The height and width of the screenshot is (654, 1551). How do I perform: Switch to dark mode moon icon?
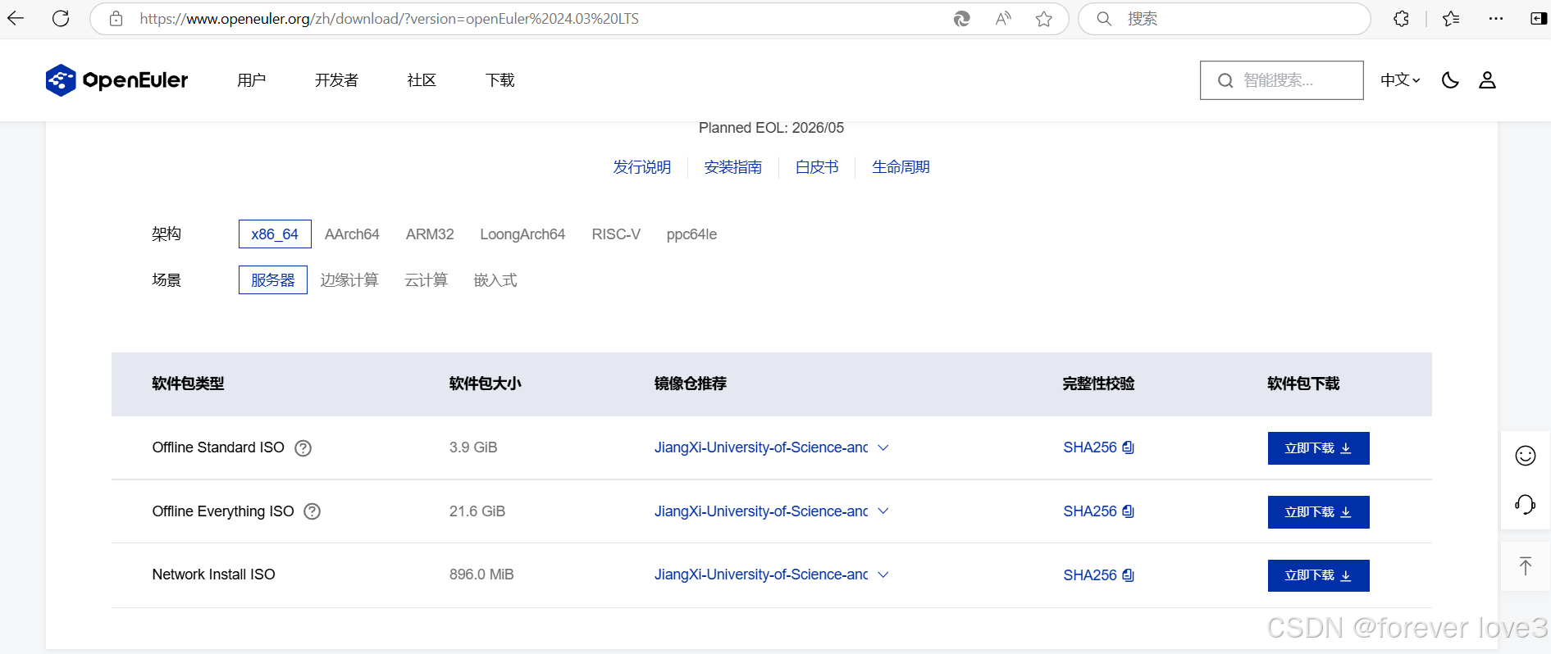click(x=1450, y=80)
